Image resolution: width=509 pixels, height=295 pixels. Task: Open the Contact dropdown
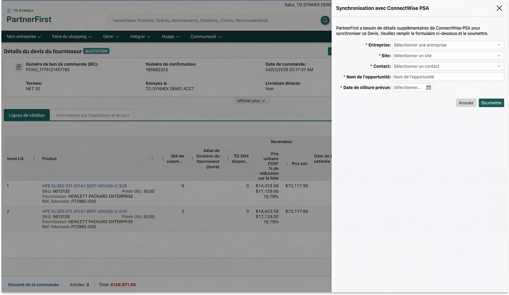click(448, 66)
